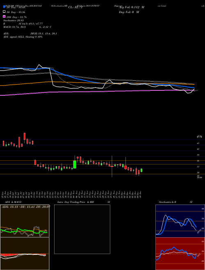Click the 'Stochastics & R' panel title
The image size is (205, 270).
click(x=167, y=202)
